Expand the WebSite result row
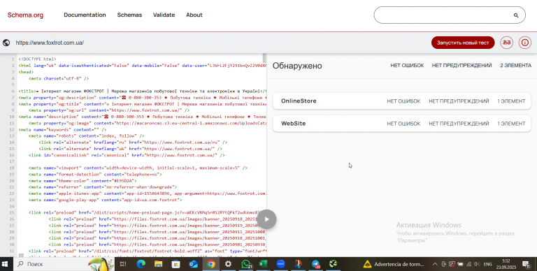 click(402, 124)
